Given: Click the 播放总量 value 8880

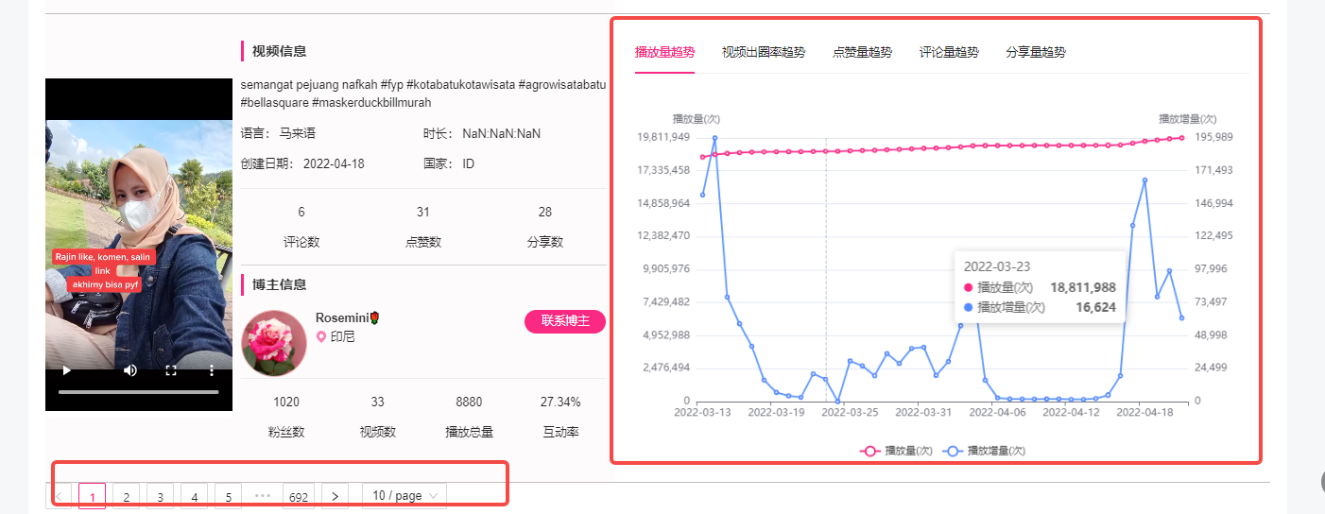Looking at the screenshot, I should tap(469, 402).
